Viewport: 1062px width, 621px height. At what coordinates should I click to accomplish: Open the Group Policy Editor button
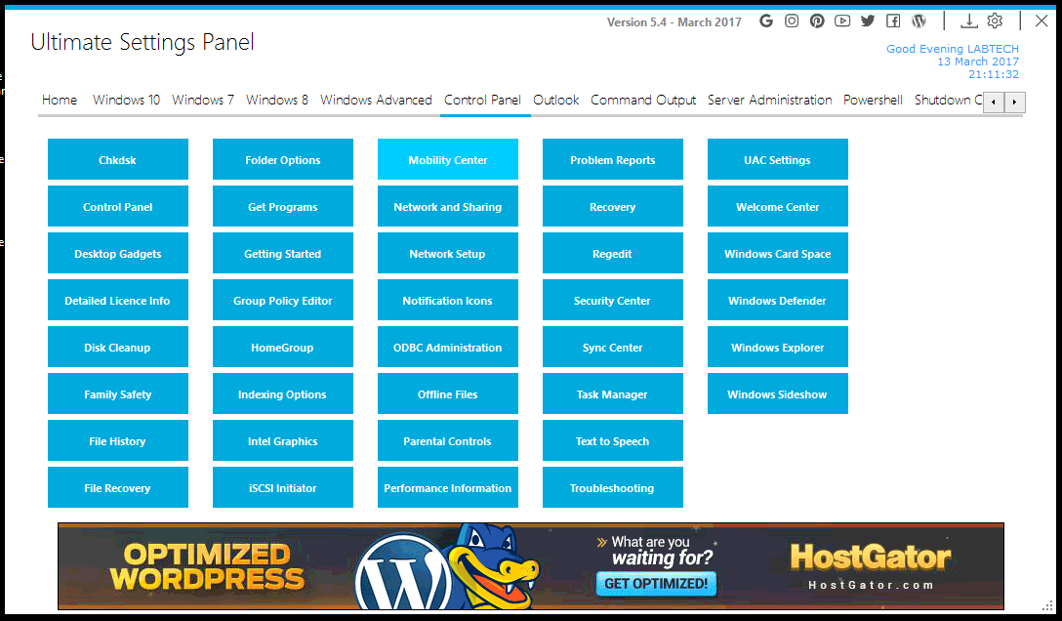pyautogui.click(x=282, y=300)
